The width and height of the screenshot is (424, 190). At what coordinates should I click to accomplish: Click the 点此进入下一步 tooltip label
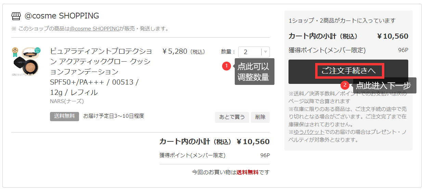tap(384, 86)
